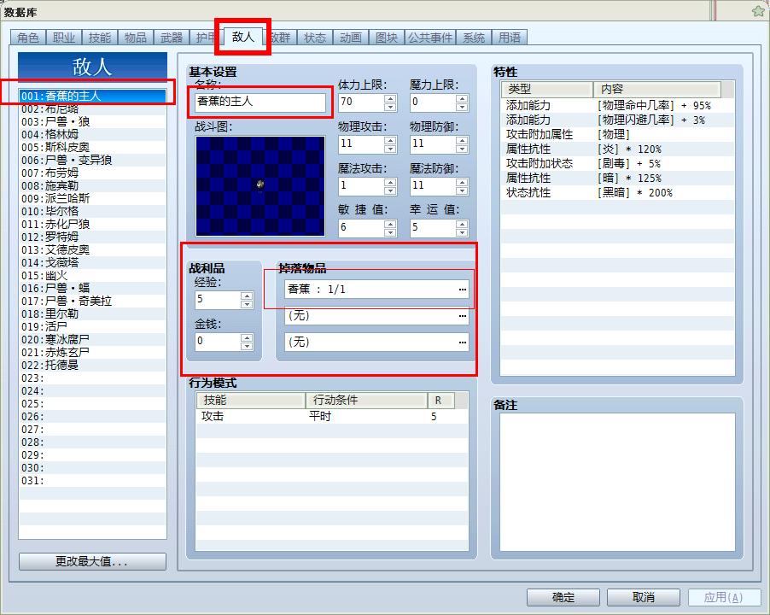Switch to the 系统 tab
770x615 pixels.
(x=474, y=38)
